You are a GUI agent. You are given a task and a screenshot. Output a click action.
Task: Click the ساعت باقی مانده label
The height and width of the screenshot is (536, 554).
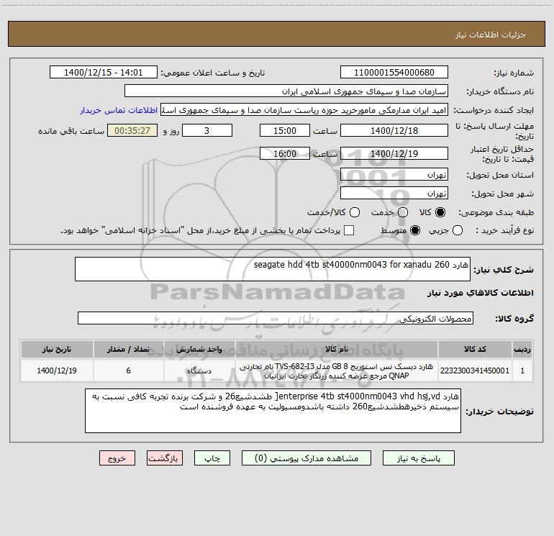coord(71,131)
